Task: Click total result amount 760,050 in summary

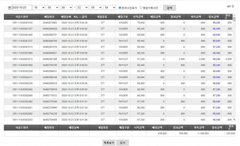Action: (183, 134)
